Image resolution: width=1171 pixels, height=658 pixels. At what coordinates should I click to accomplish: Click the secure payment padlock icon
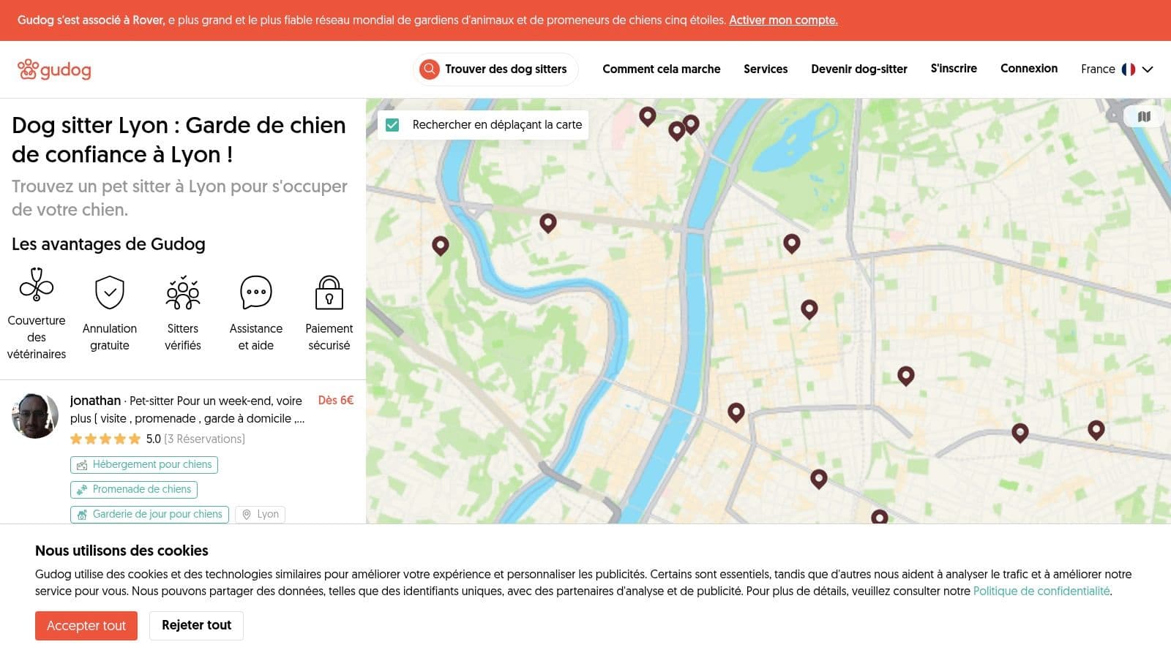[x=329, y=292]
